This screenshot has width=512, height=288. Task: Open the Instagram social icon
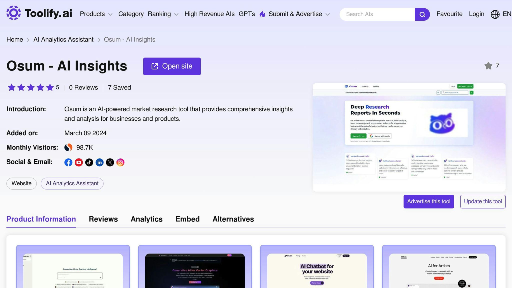point(120,162)
